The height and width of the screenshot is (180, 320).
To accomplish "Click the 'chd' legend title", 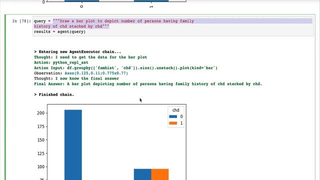I will (175, 110).
